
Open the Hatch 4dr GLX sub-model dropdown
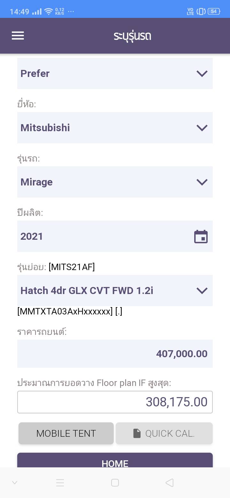(115, 290)
